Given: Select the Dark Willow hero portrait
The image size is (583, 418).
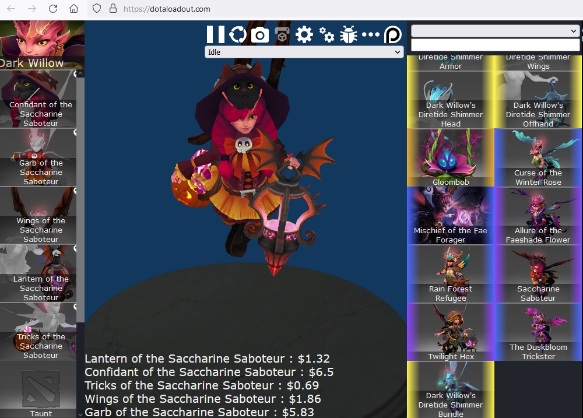Looking at the screenshot, I should (42, 45).
